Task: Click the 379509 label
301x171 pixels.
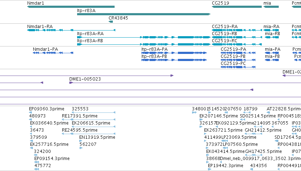Action: click(39, 137)
